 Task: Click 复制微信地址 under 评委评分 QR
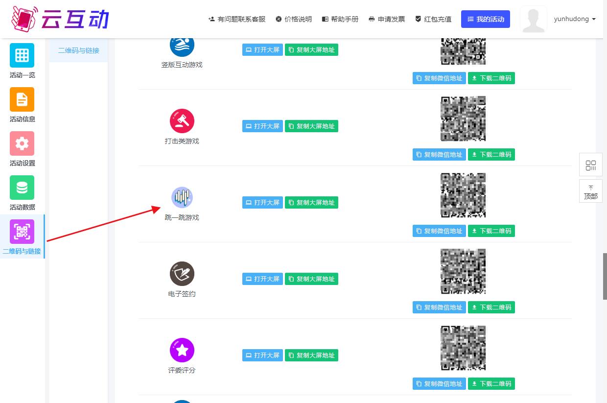pos(439,384)
